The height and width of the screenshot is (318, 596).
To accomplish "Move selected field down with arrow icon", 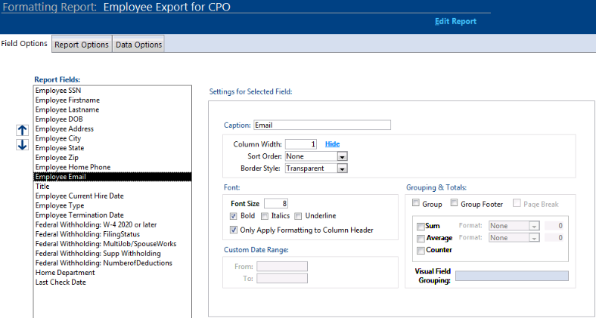I will tap(23, 144).
